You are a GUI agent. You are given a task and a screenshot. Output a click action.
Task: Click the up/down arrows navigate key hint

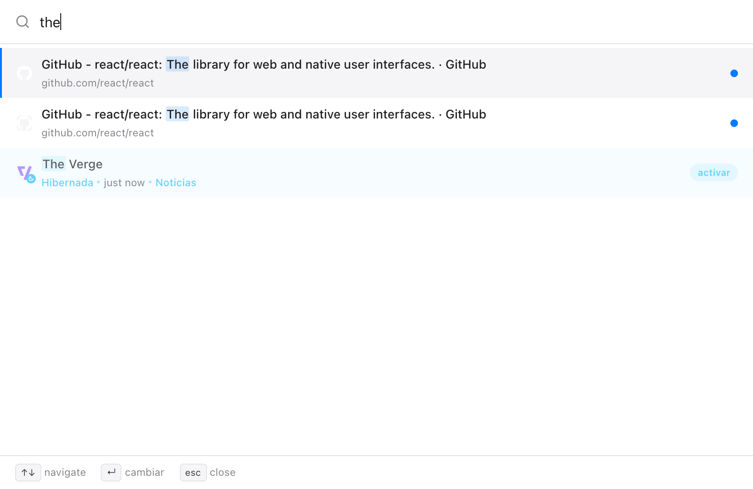(28, 473)
